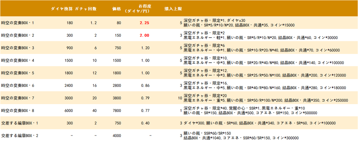358x142 pixels.
Task: Click the 価格 column header
Action: [x=117, y=9]
